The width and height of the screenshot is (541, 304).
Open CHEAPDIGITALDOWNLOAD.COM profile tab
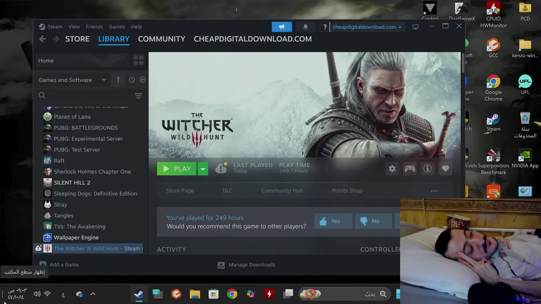(x=253, y=39)
